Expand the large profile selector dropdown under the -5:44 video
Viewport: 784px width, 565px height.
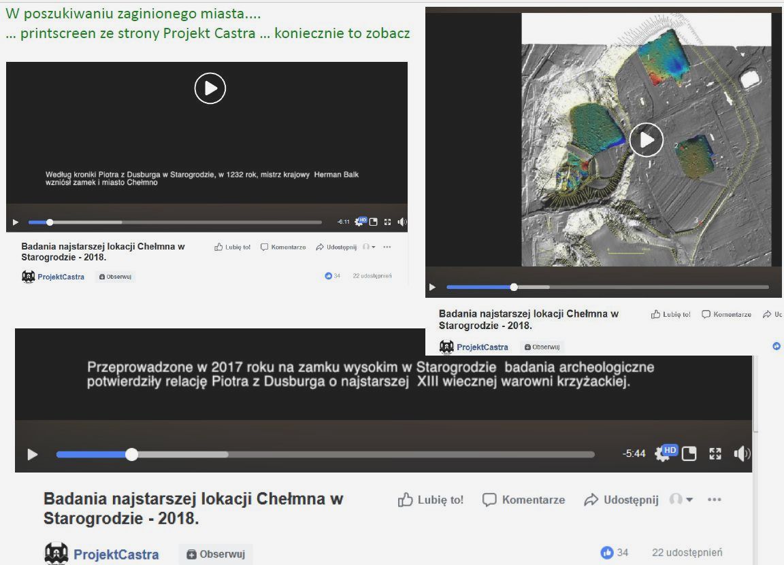[x=681, y=499]
